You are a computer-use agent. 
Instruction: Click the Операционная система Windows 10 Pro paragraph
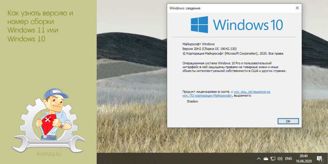click(234, 67)
